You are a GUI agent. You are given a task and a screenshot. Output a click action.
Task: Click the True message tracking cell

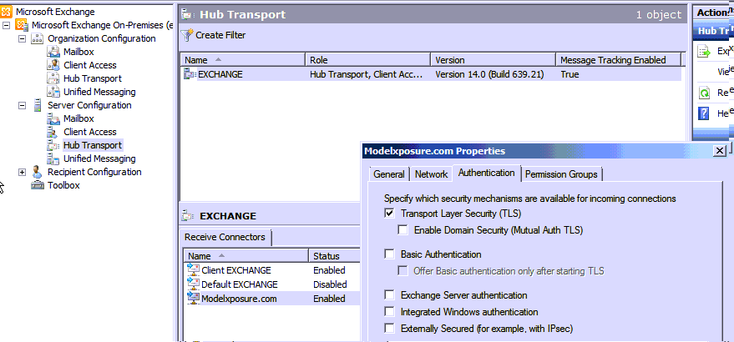coord(569,74)
